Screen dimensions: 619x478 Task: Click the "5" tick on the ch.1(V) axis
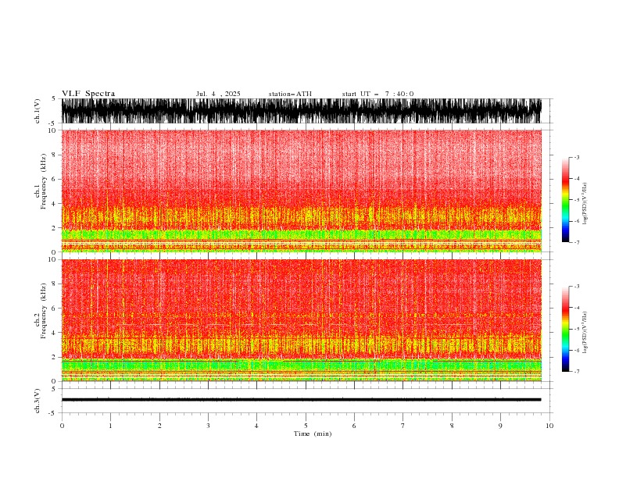coord(54,98)
